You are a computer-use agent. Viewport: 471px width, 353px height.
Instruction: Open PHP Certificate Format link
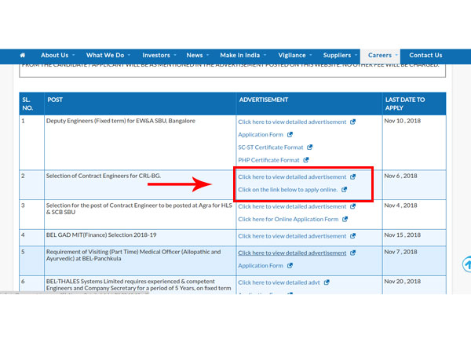268,160
